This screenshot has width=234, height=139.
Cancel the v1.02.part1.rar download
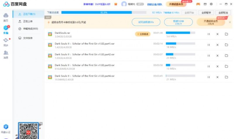[x=217, y=45]
